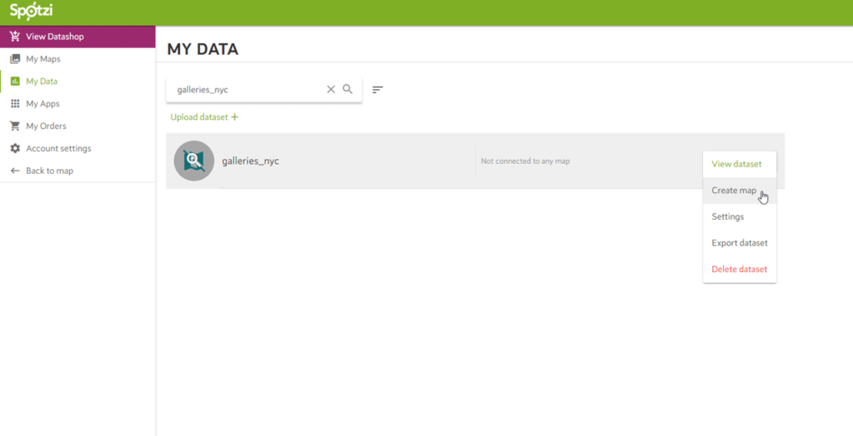Select Create map from context menu
Screen dimensions: 853x436
(x=740, y=191)
